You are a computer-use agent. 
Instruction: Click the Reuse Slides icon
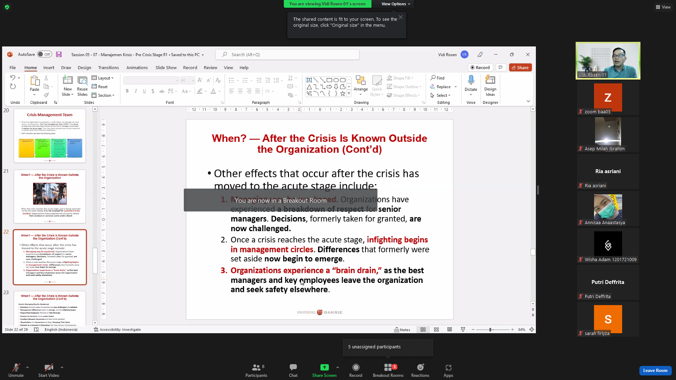(x=82, y=81)
